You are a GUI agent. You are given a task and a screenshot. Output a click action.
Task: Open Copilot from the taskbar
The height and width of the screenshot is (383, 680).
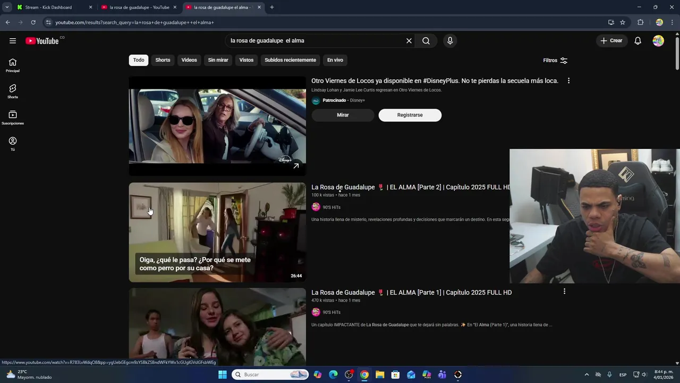(318, 374)
